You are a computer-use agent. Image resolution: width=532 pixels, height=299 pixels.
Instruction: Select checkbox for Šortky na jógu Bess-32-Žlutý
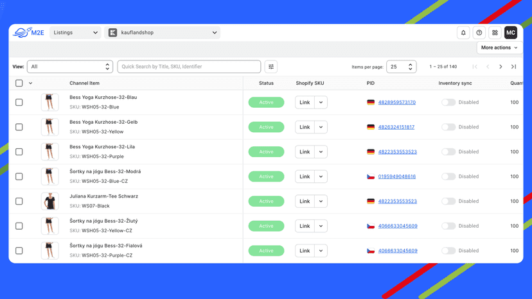click(19, 226)
